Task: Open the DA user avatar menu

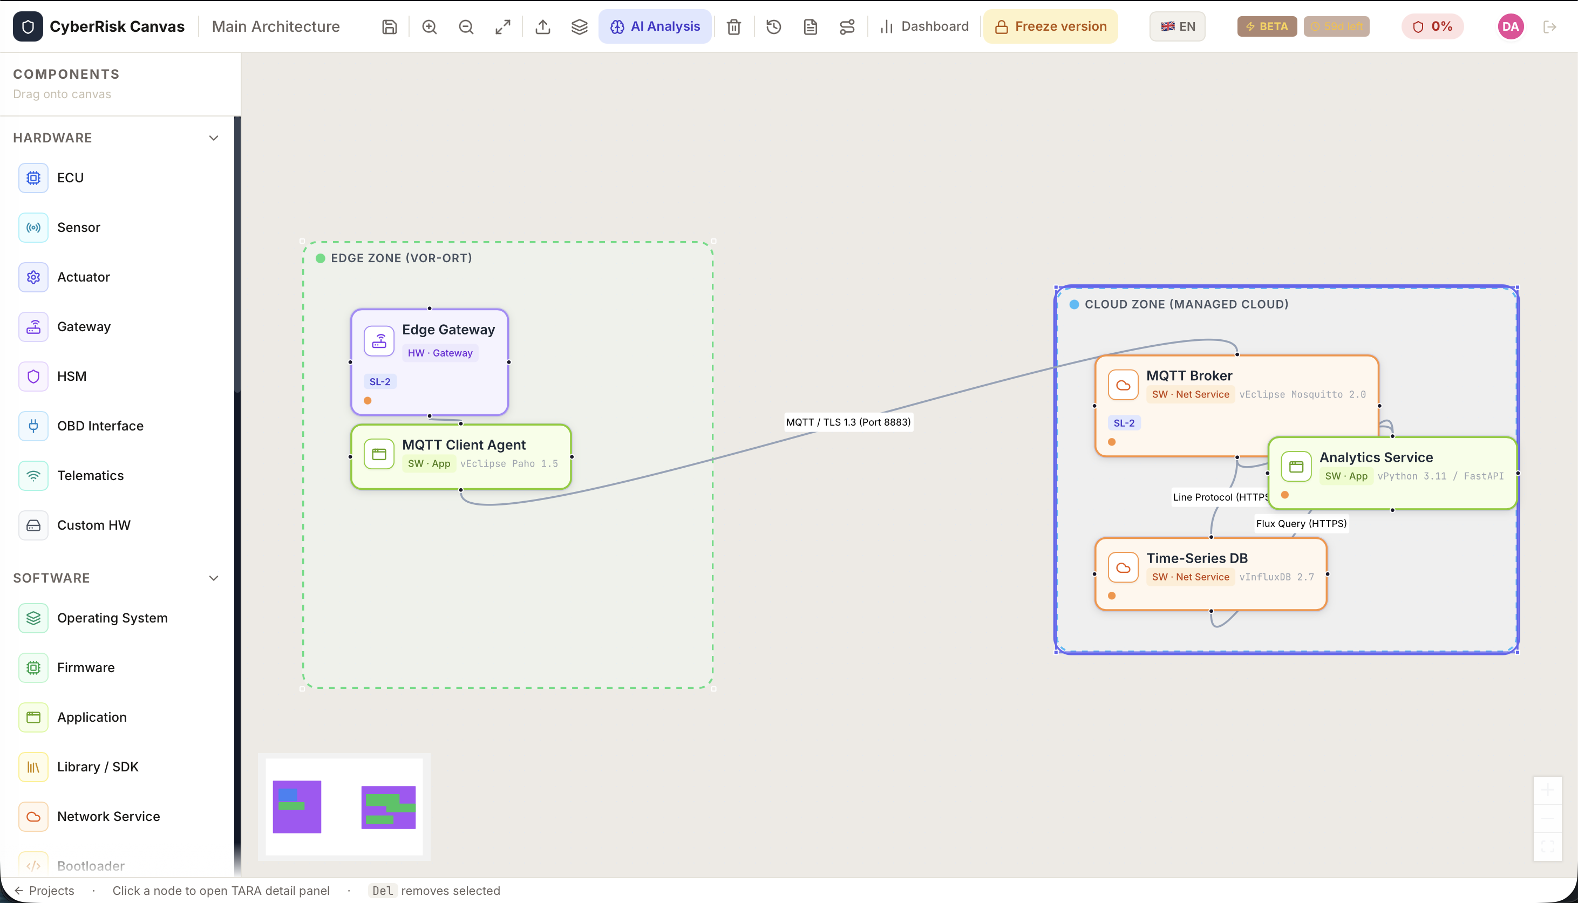Action: pos(1511,26)
